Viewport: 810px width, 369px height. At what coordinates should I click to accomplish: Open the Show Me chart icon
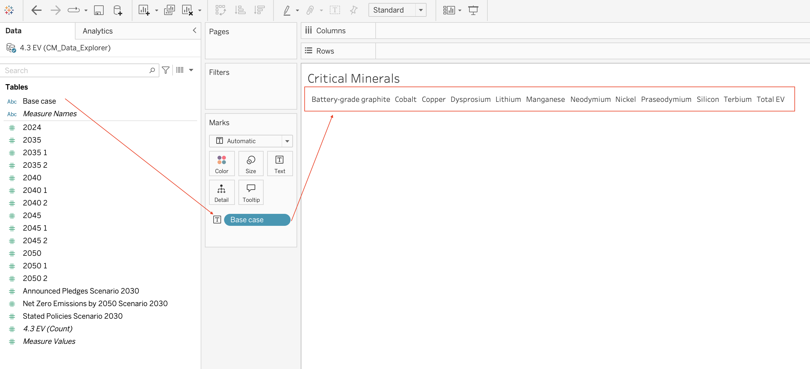(449, 10)
